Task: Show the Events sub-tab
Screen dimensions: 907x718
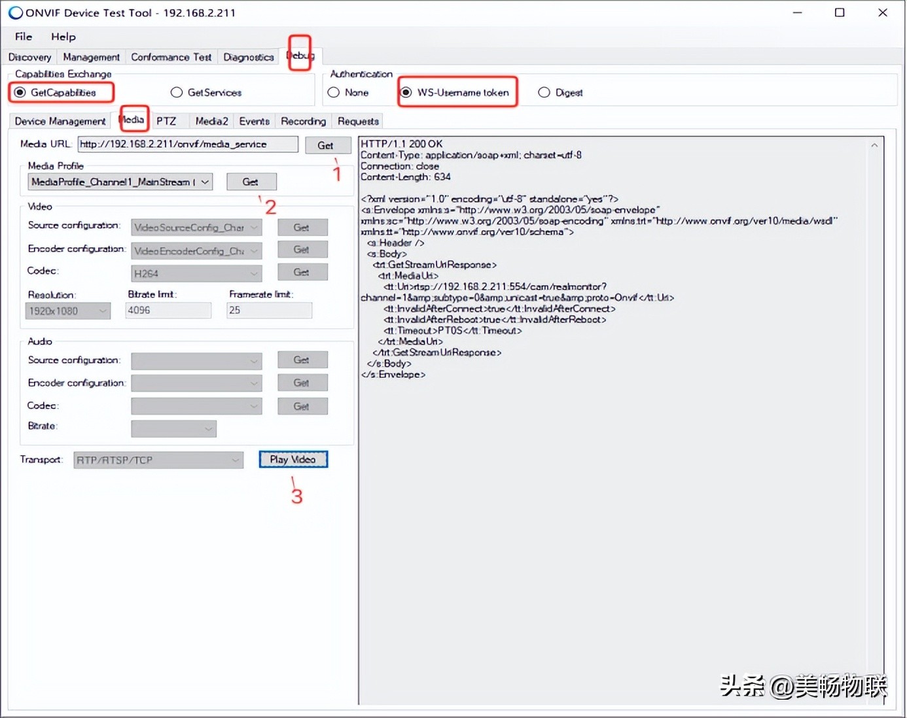Action: tap(255, 121)
